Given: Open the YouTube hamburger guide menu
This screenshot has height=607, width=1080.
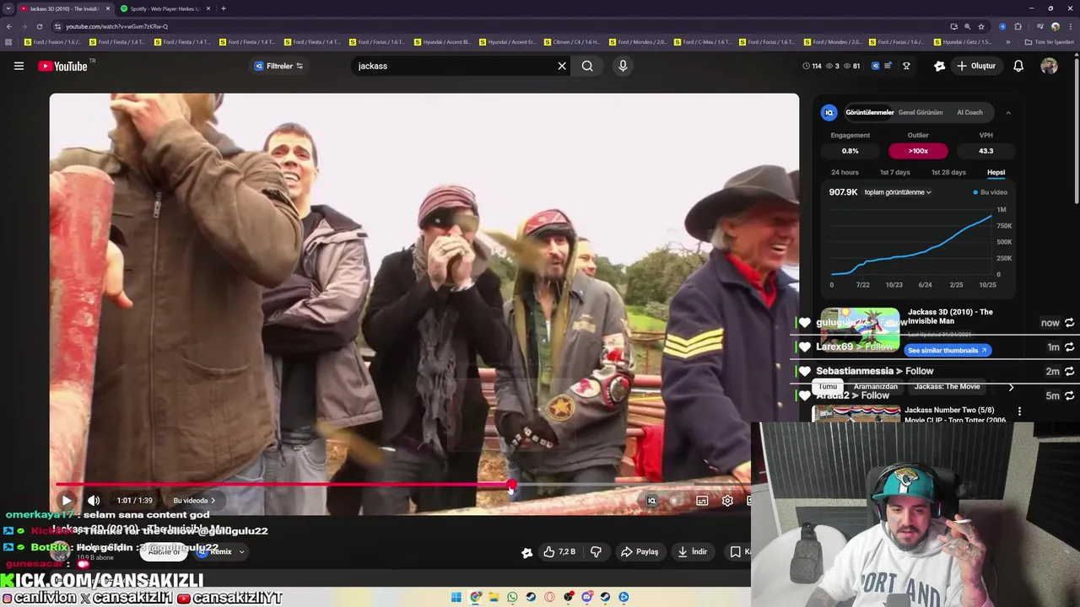Looking at the screenshot, I should [19, 66].
